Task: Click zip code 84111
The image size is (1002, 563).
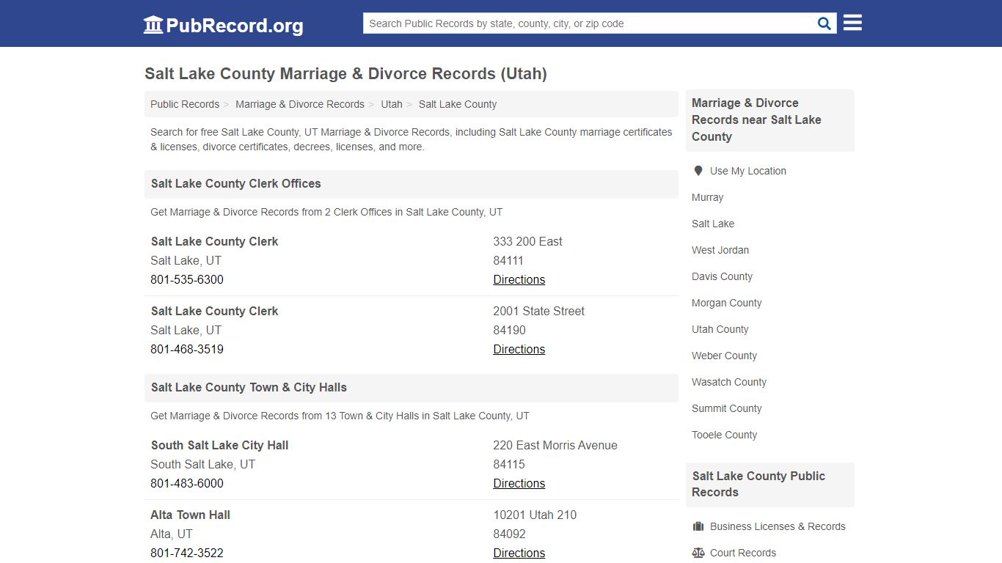Action: pyautogui.click(x=509, y=260)
